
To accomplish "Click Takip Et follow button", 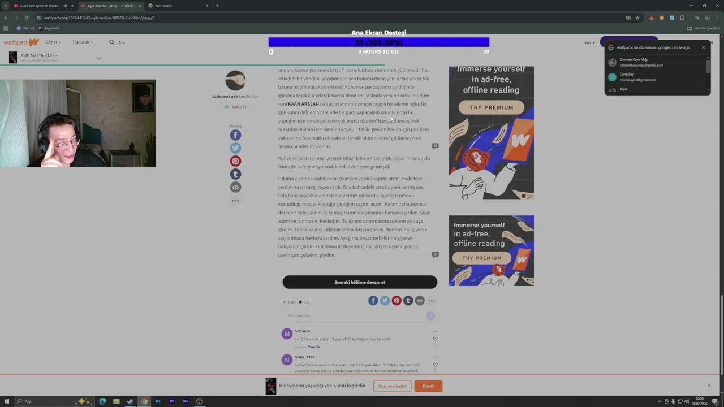I will tap(235, 107).
